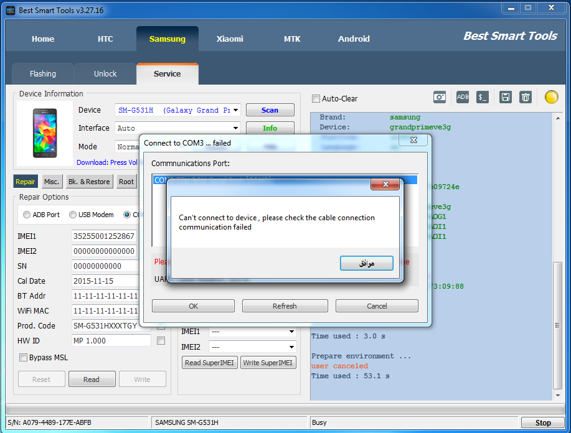The image size is (571, 433).
Task: Click the IMEI2 input field
Action: [105, 251]
